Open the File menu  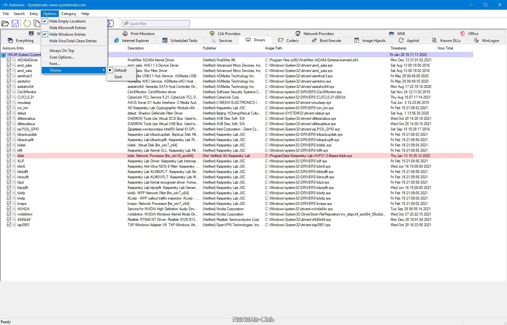[x=6, y=14]
